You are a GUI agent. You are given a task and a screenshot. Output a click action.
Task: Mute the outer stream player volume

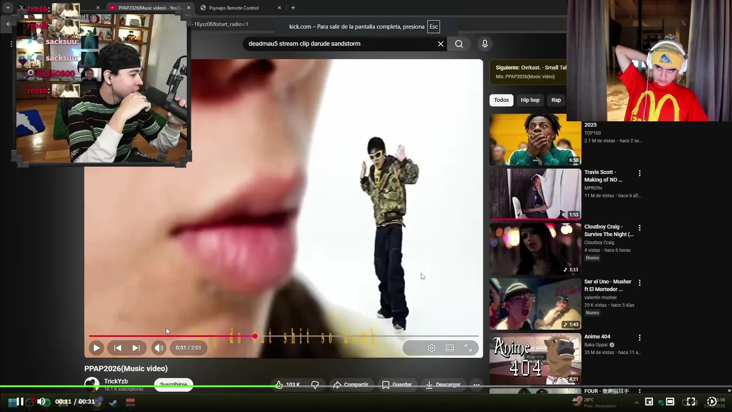click(41, 402)
